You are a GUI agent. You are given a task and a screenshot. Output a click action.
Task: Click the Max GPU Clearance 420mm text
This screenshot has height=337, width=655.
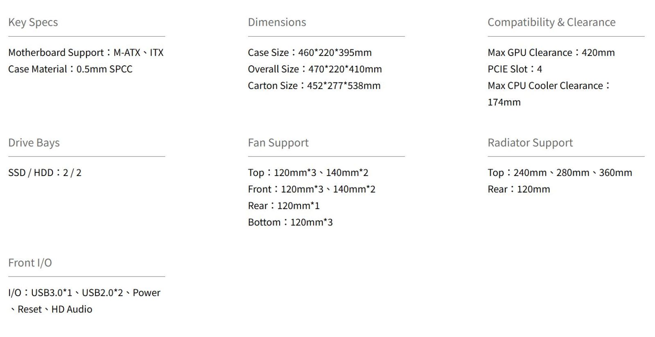click(x=551, y=53)
